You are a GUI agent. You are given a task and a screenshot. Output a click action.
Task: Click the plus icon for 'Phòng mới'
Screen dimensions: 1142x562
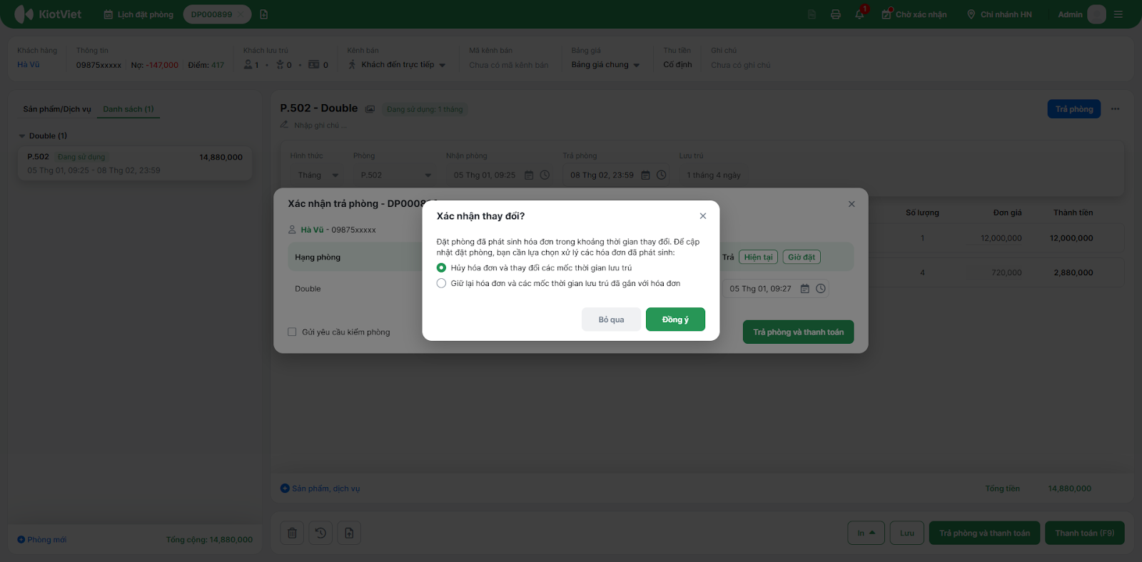click(21, 540)
